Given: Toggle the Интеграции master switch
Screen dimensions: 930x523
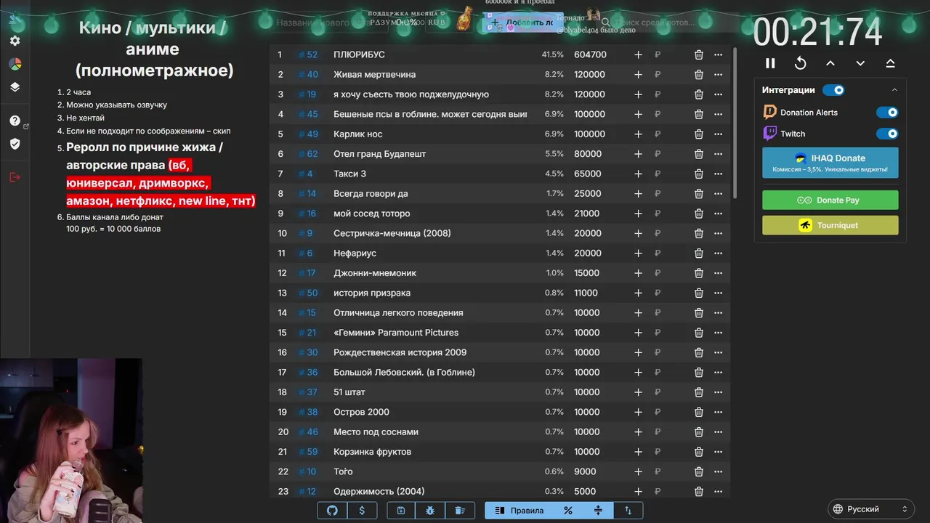Looking at the screenshot, I should tap(834, 90).
